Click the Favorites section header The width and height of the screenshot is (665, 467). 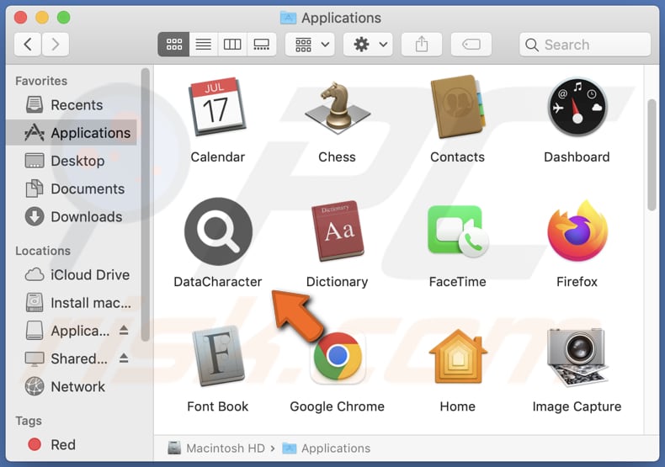tap(41, 81)
